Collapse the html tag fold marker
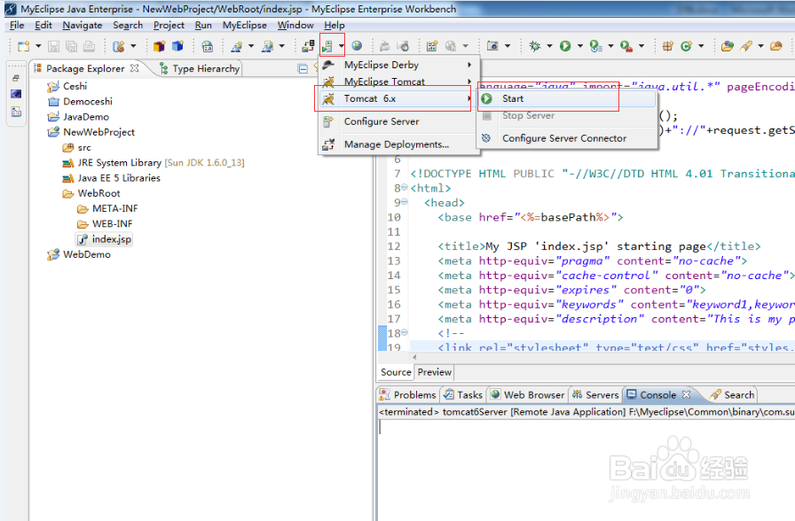 tap(404, 188)
